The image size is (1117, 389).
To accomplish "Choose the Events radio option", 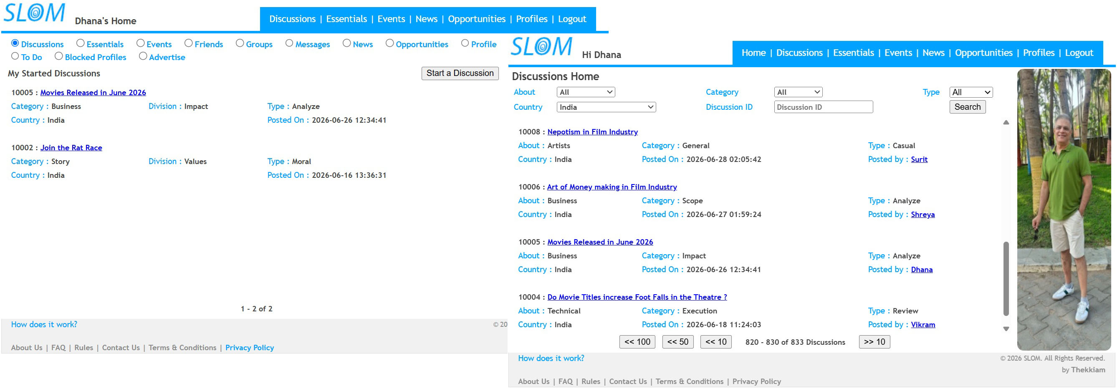I will 141,43.
